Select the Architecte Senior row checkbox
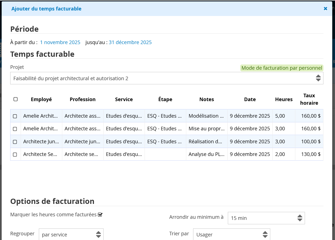Image resolution: width=335 pixels, height=240 pixels. click(15, 155)
